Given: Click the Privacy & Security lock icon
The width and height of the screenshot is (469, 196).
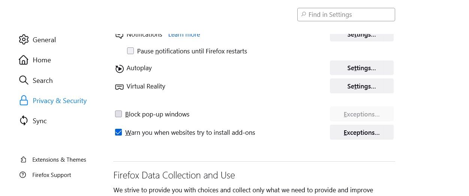Looking at the screenshot, I should pos(24,100).
